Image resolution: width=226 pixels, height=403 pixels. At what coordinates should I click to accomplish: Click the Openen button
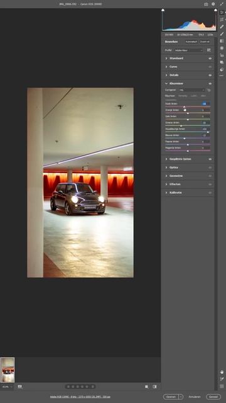pos(171,397)
